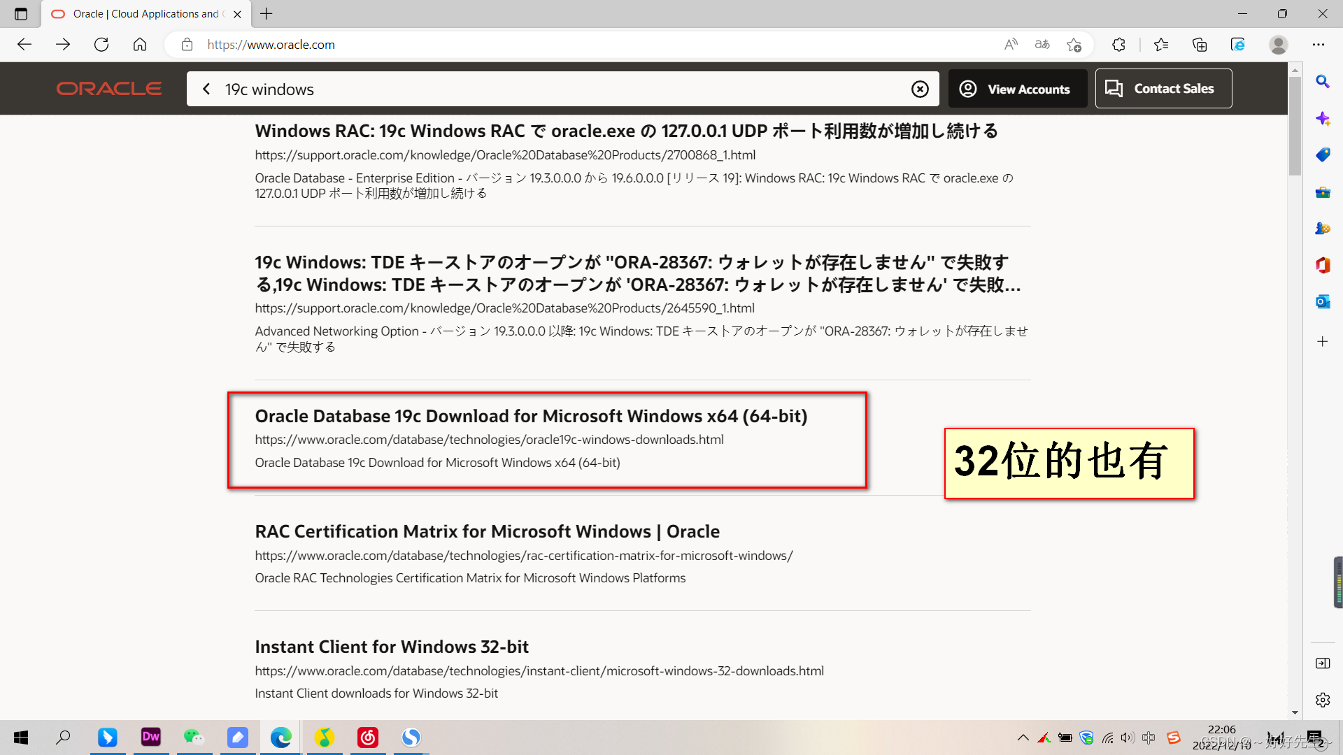
Task: Open the sidebar search icon
Action: coord(1322,82)
